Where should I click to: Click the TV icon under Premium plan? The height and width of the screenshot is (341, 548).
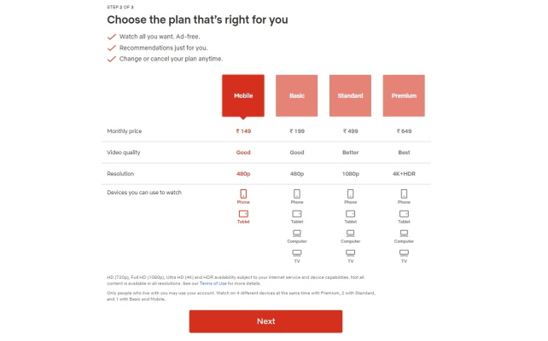(404, 252)
